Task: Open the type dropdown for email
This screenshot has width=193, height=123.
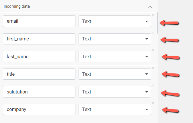Action: [115, 21]
